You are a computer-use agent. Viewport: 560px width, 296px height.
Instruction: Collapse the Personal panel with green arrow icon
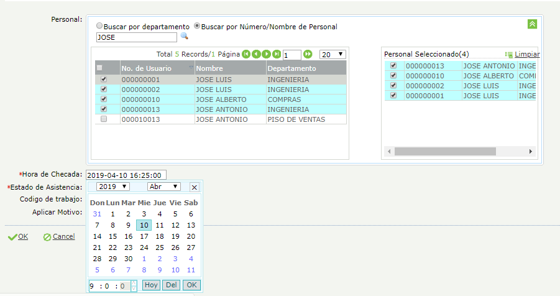(532, 24)
